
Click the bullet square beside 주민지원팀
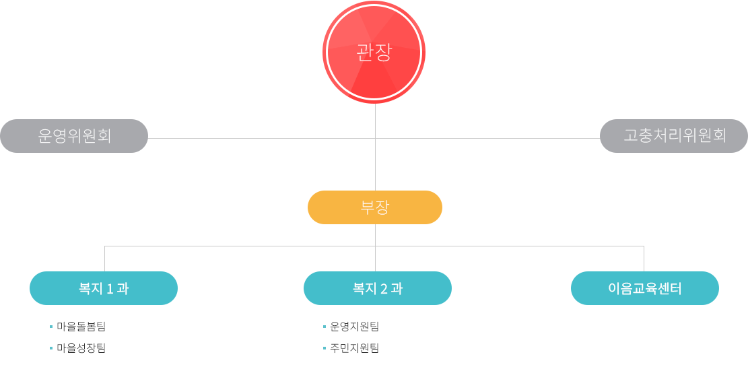(x=325, y=348)
